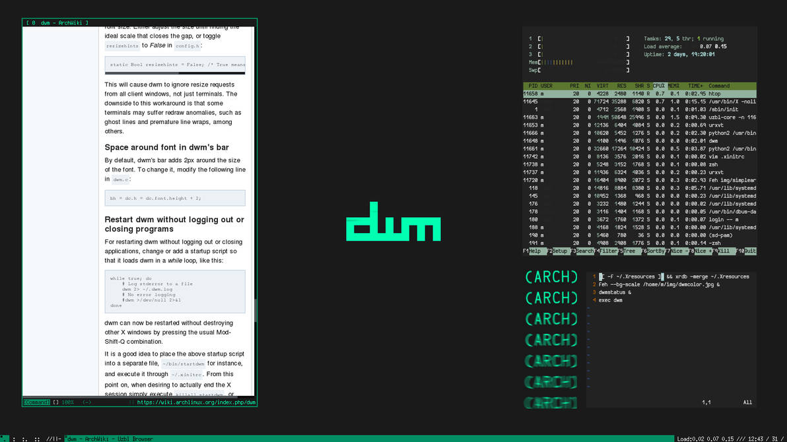
Task: Click the 'while true; do' code block
Action: pyautogui.click(x=175, y=292)
